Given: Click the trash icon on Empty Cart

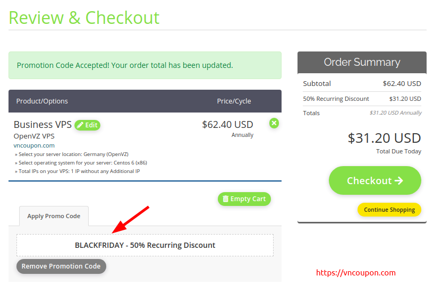Looking at the screenshot, I should tap(225, 199).
